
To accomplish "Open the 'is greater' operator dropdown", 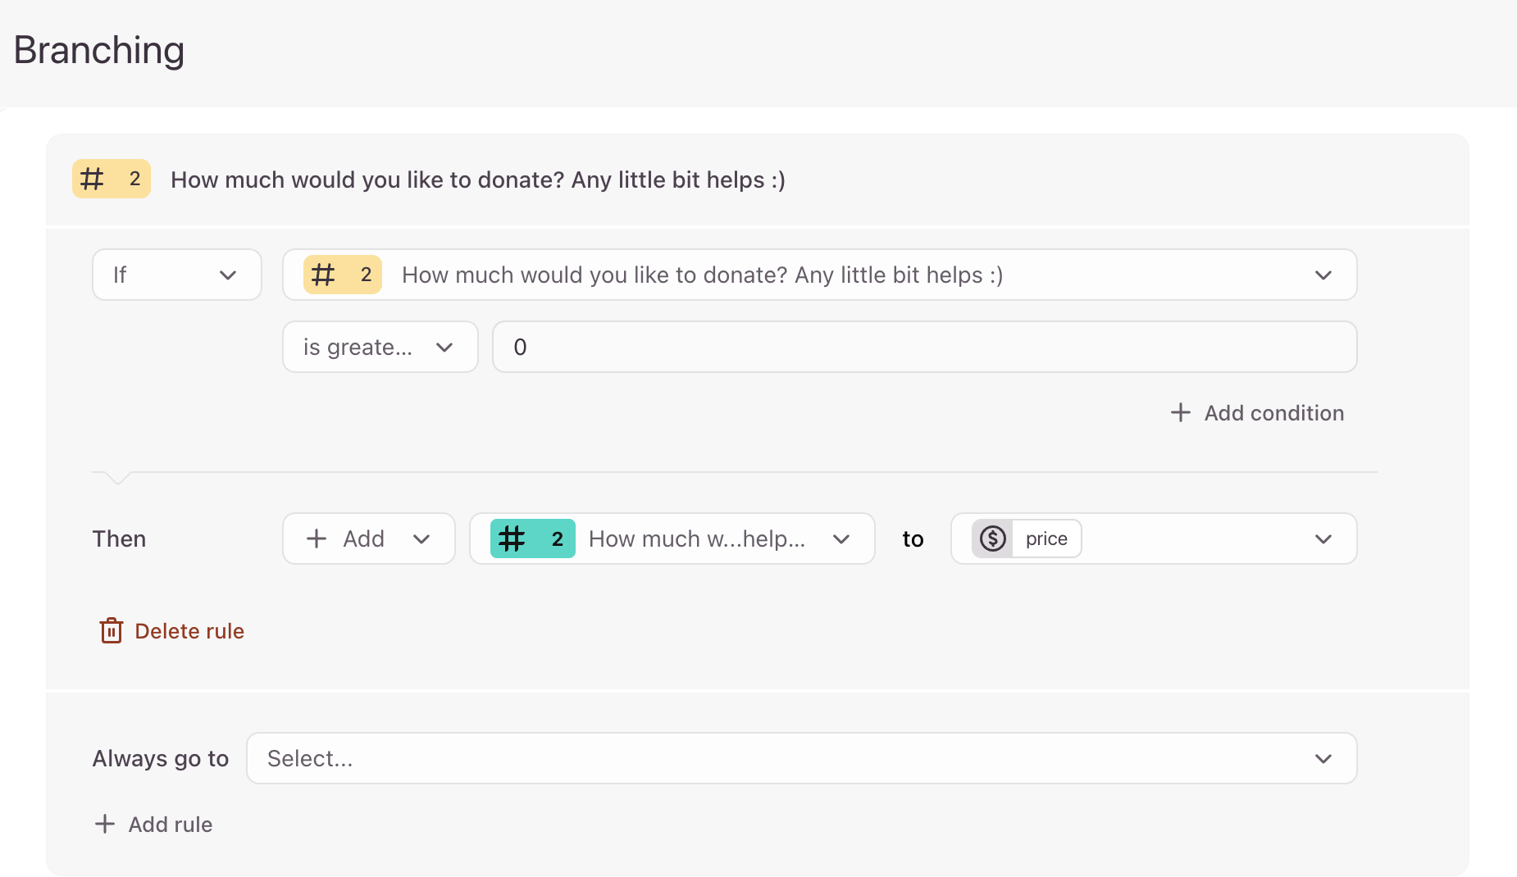I will point(380,347).
